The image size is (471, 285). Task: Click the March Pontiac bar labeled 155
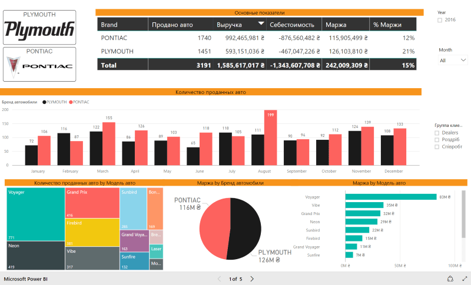109,143
